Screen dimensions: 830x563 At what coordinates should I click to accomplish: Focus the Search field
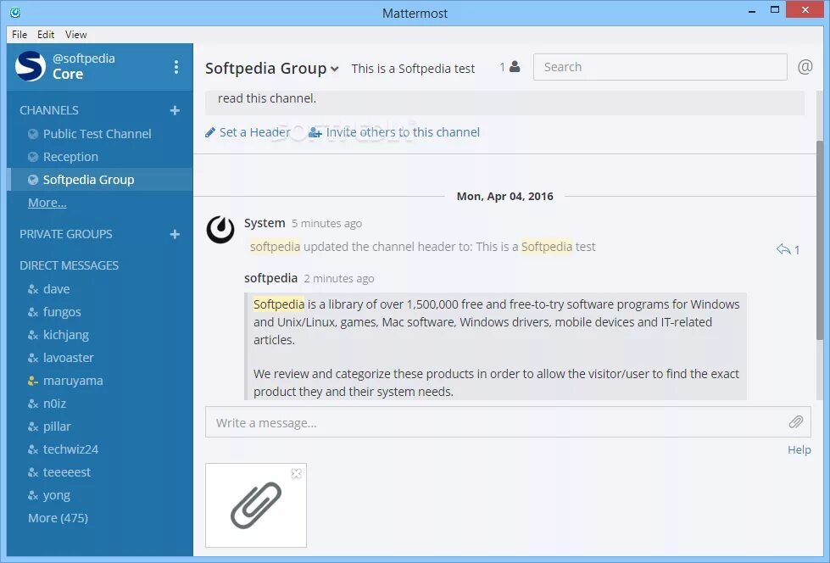(660, 67)
